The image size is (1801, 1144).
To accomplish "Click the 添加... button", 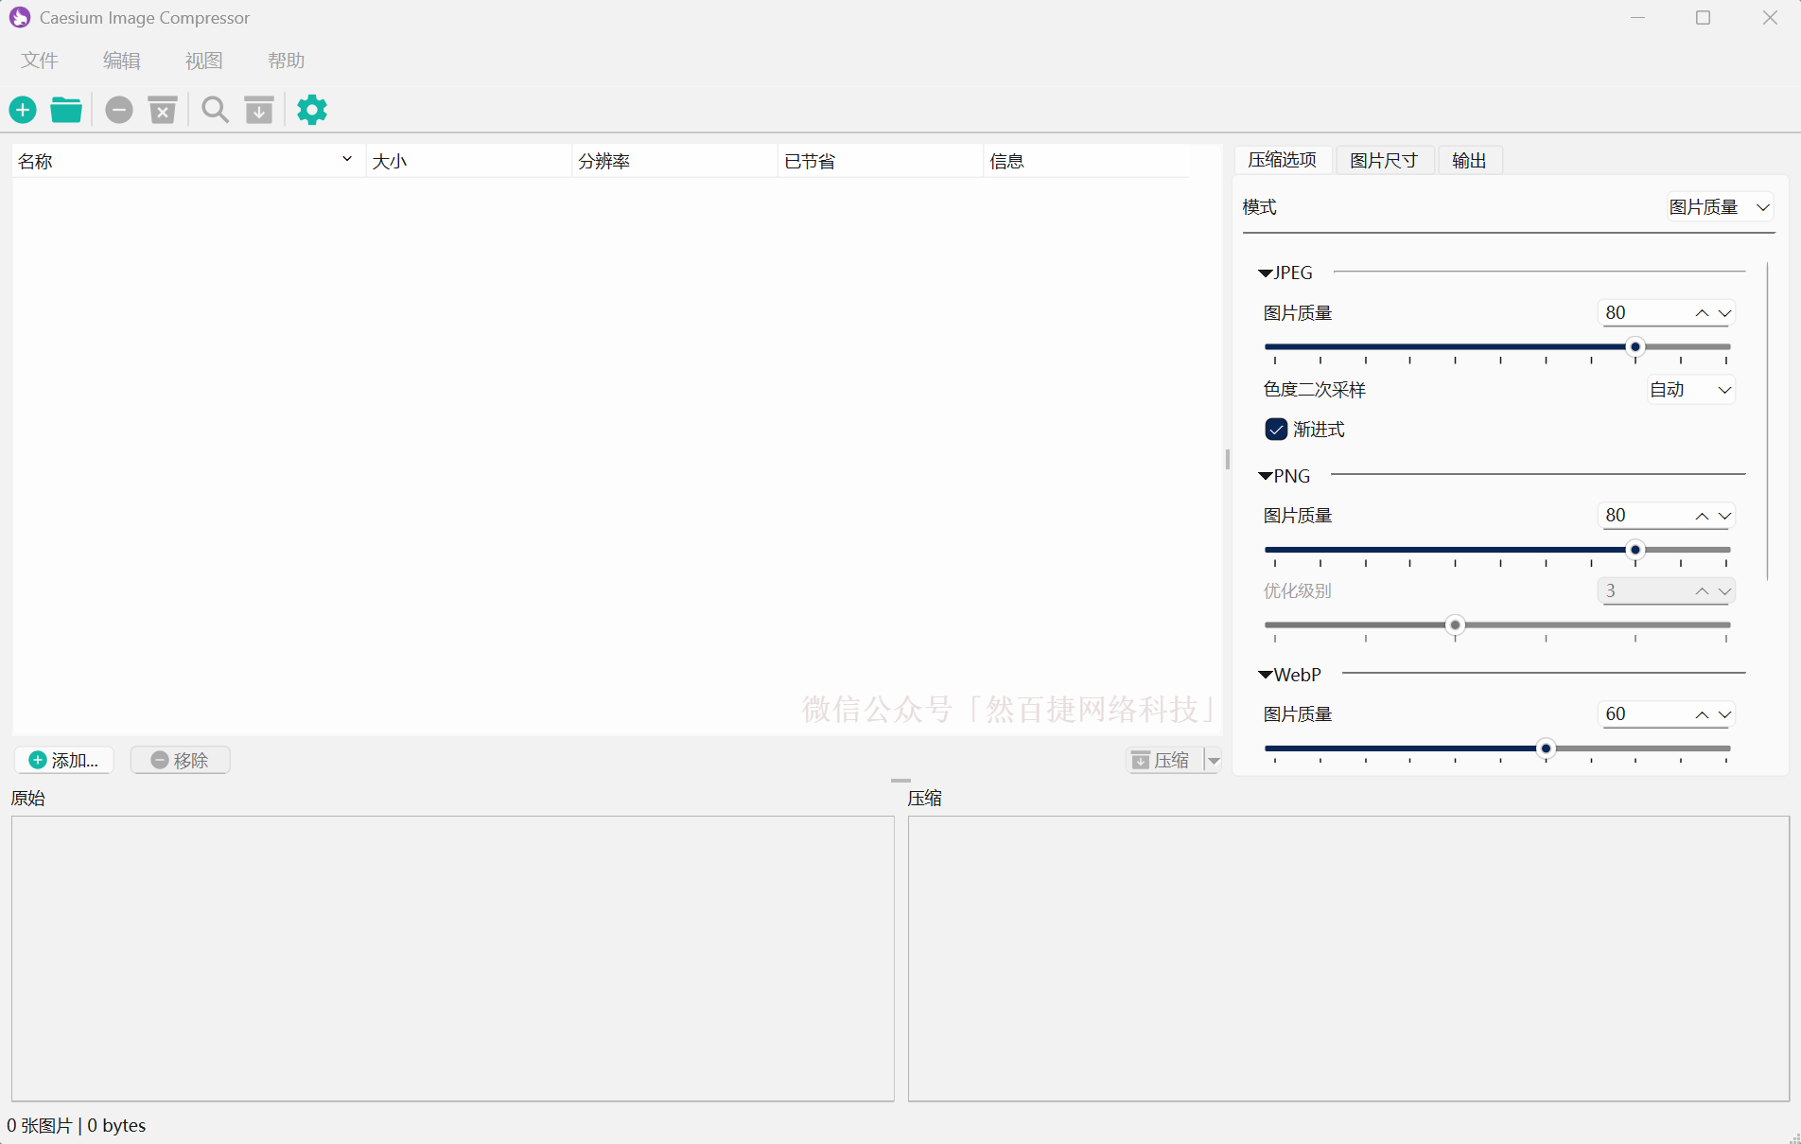I will (64, 760).
